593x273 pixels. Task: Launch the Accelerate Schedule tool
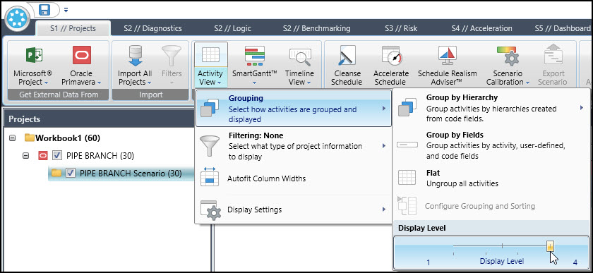(391, 56)
